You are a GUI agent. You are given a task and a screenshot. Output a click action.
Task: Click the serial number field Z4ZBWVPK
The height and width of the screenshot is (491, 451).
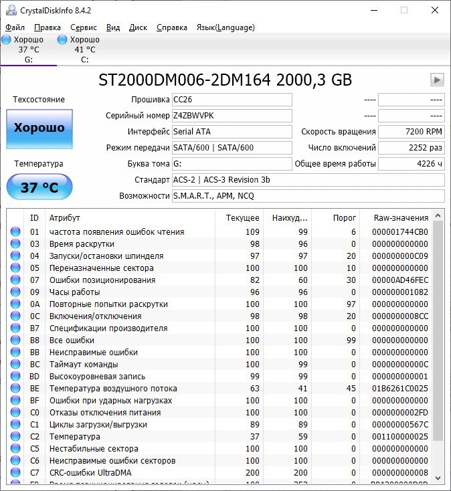(x=232, y=116)
